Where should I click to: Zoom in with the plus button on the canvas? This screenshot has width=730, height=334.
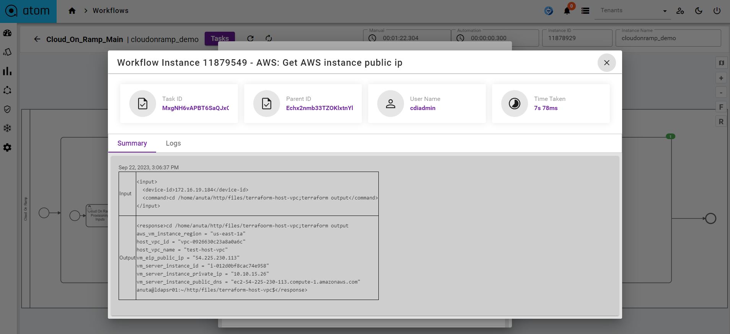click(721, 78)
